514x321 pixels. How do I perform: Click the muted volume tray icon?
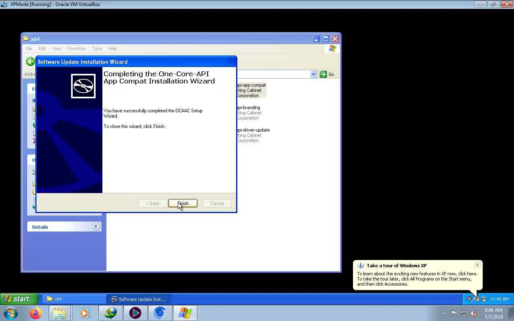pyautogui.click(x=474, y=313)
